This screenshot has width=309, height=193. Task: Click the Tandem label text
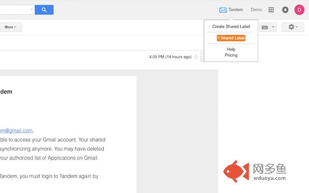click(x=236, y=10)
